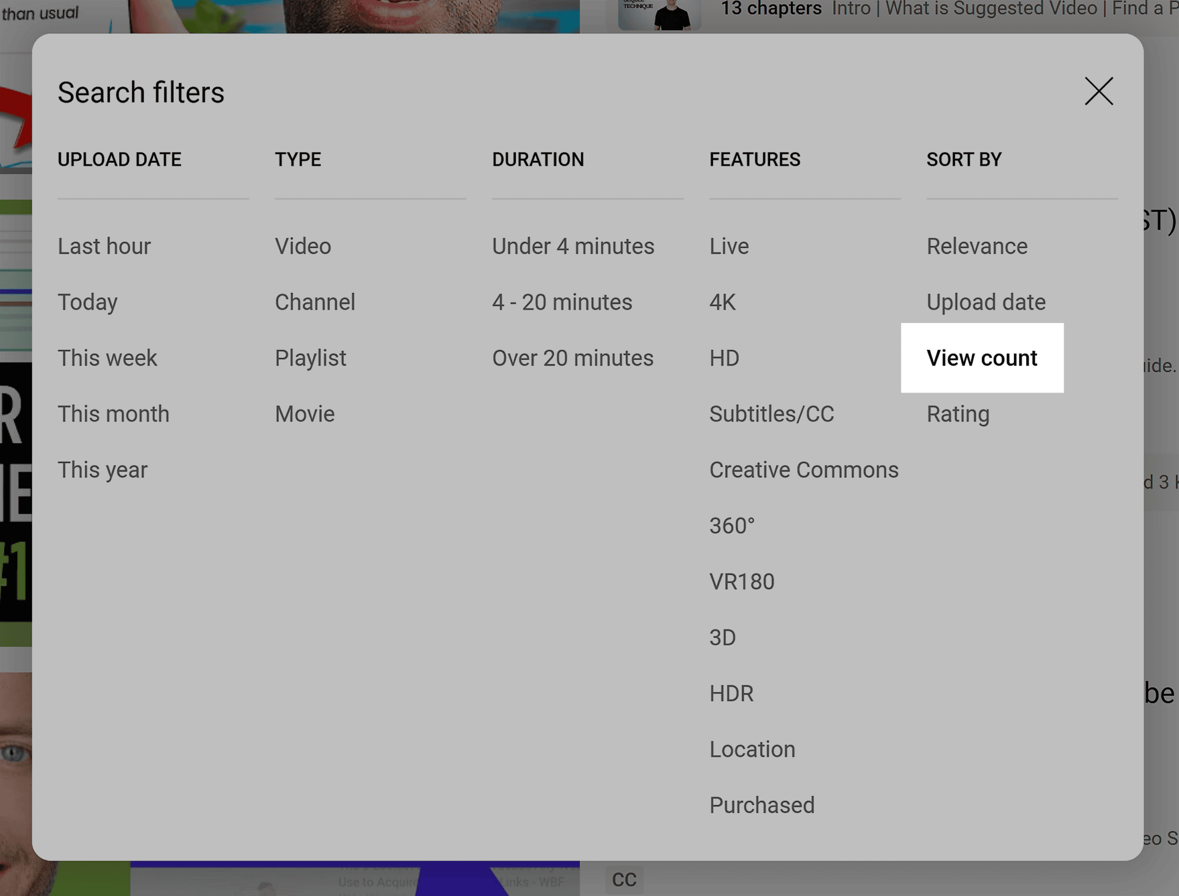Choose 4 - 20 minutes duration

coord(562,302)
